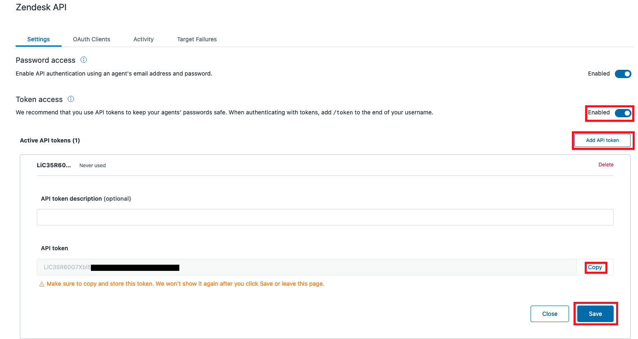
Task: Click the Token access info icon
Action: tap(71, 99)
